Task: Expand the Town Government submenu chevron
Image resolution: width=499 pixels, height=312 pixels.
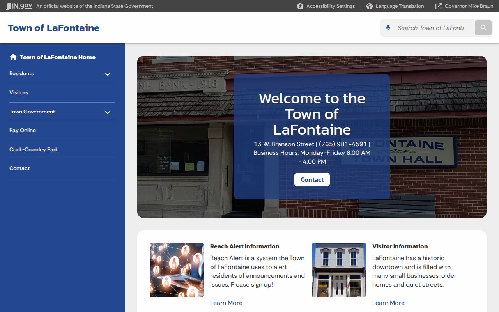Action: click(x=108, y=112)
